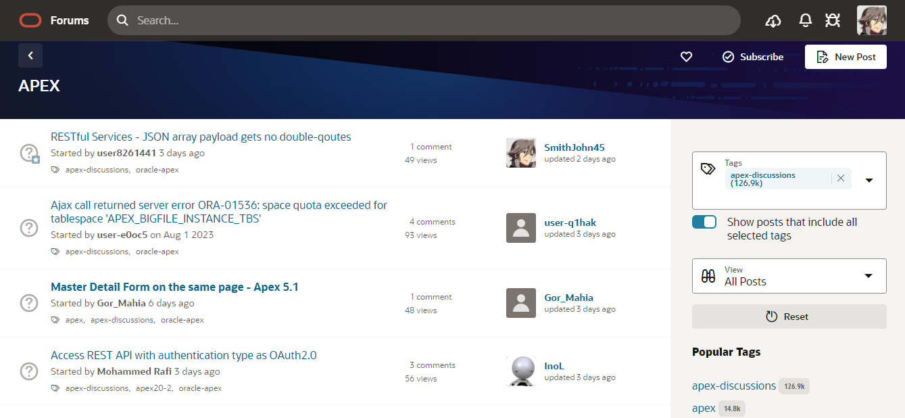Expand the View All Posts dropdown
905x418 pixels.
point(869,276)
